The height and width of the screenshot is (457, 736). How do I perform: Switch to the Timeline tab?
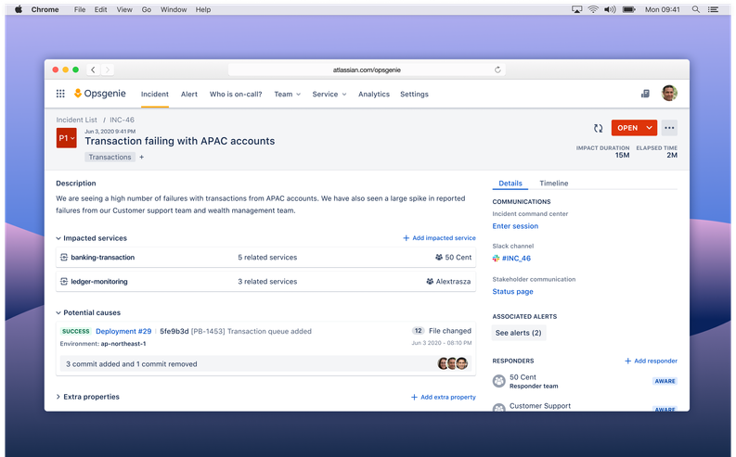coord(554,184)
